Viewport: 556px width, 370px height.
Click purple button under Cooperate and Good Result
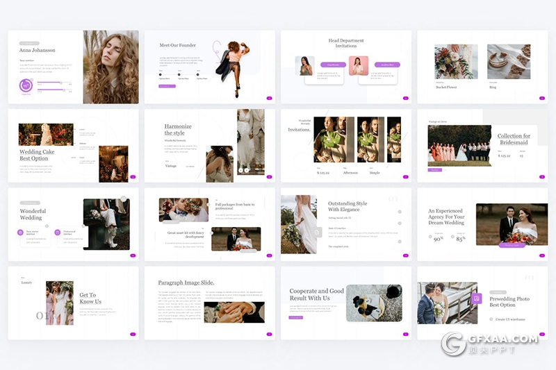(296, 317)
